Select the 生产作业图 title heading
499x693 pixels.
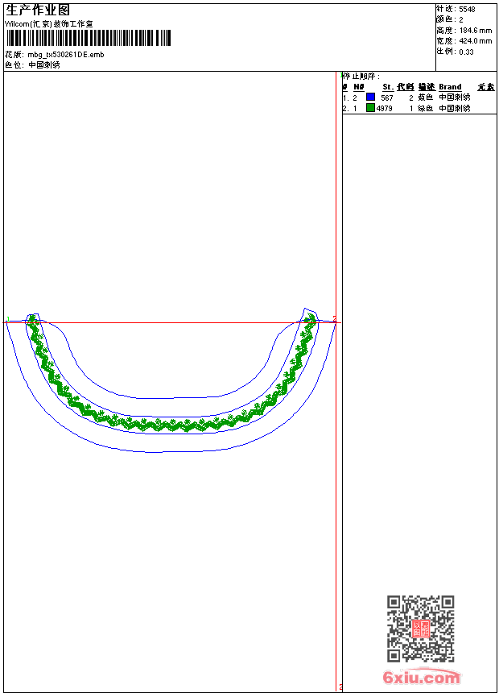[38, 10]
